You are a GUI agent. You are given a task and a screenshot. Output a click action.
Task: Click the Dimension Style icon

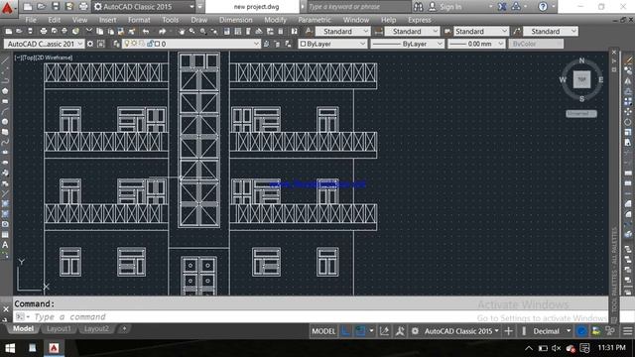(x=379, y=31)
